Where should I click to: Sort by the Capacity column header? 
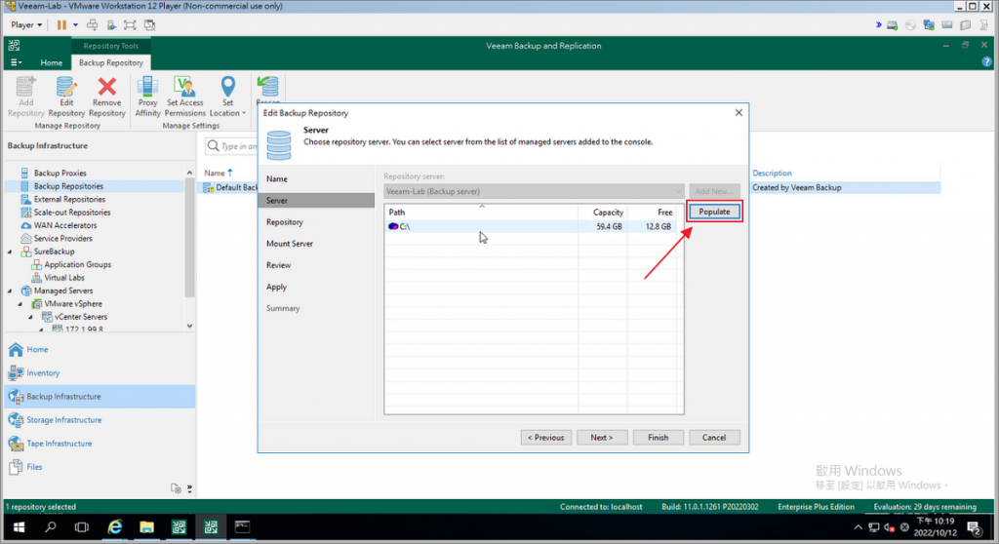click(x=603, y=213)
